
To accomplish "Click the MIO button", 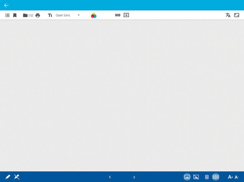I will click(118, 15).
